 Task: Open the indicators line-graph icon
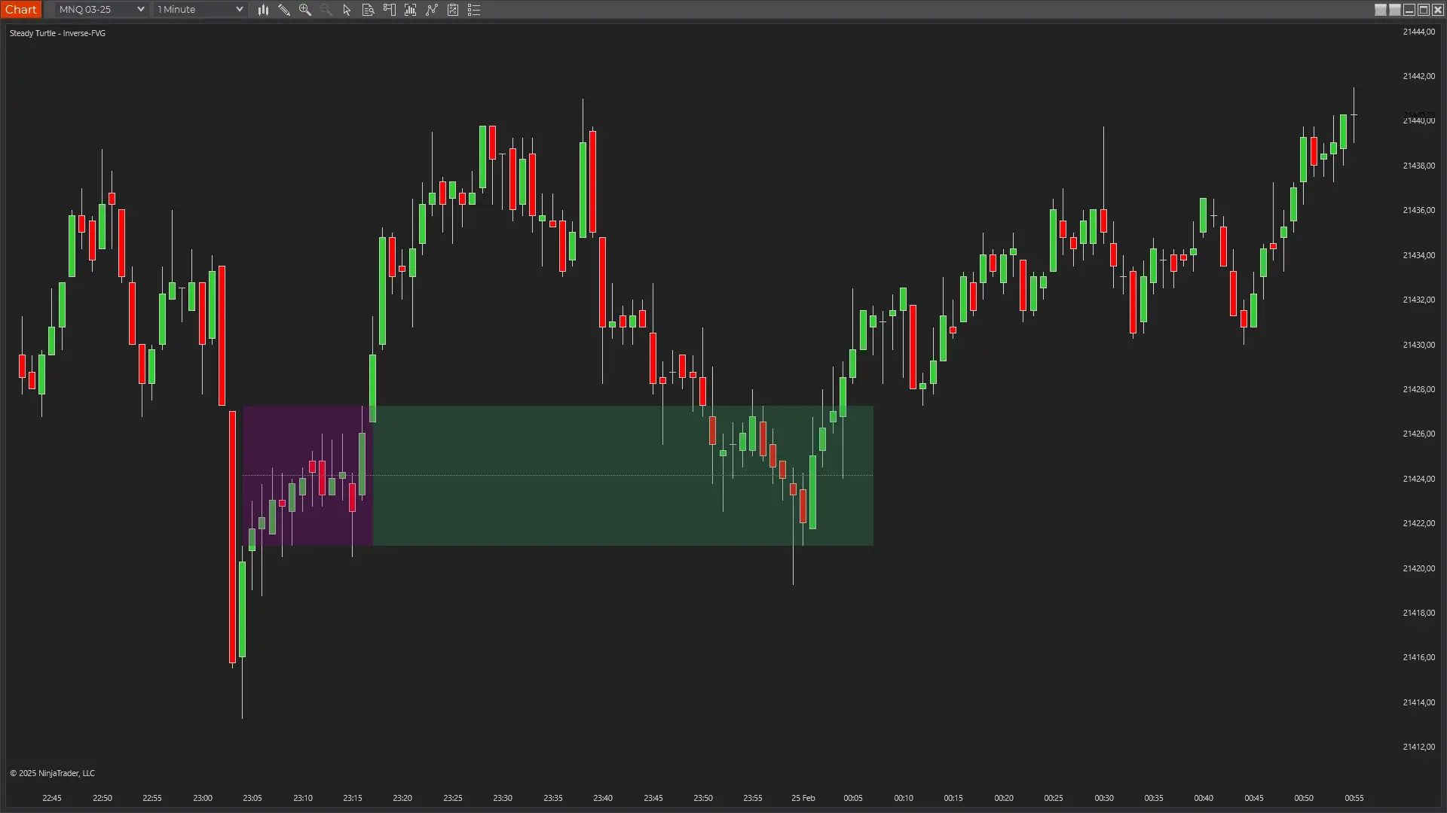432,10
